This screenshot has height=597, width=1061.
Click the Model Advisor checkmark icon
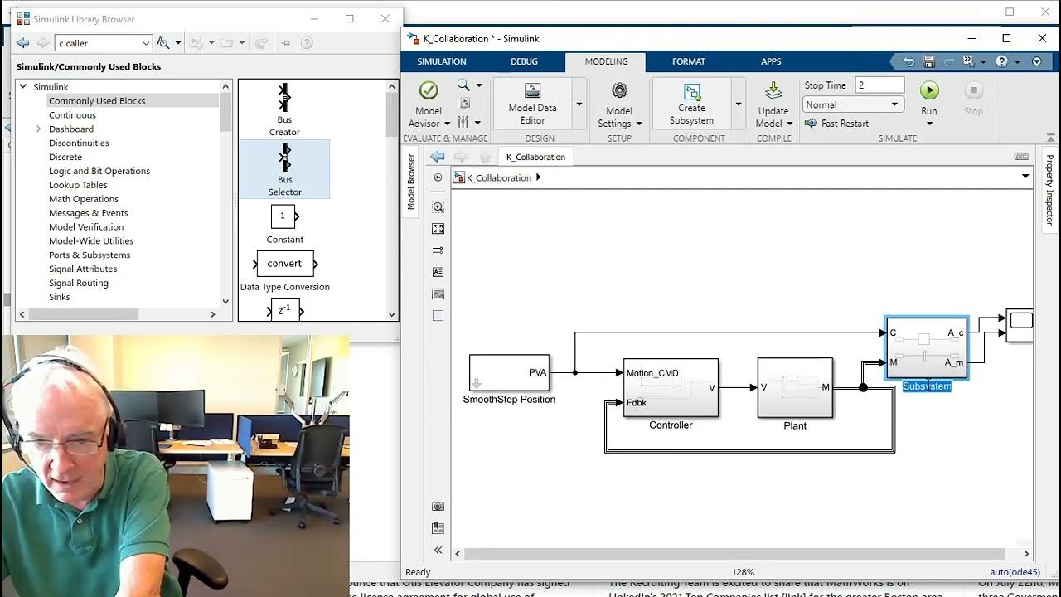429,90
